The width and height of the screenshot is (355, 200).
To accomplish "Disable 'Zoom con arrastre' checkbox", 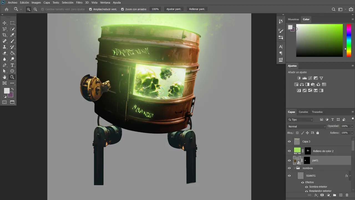I will (x=123, y=9).
